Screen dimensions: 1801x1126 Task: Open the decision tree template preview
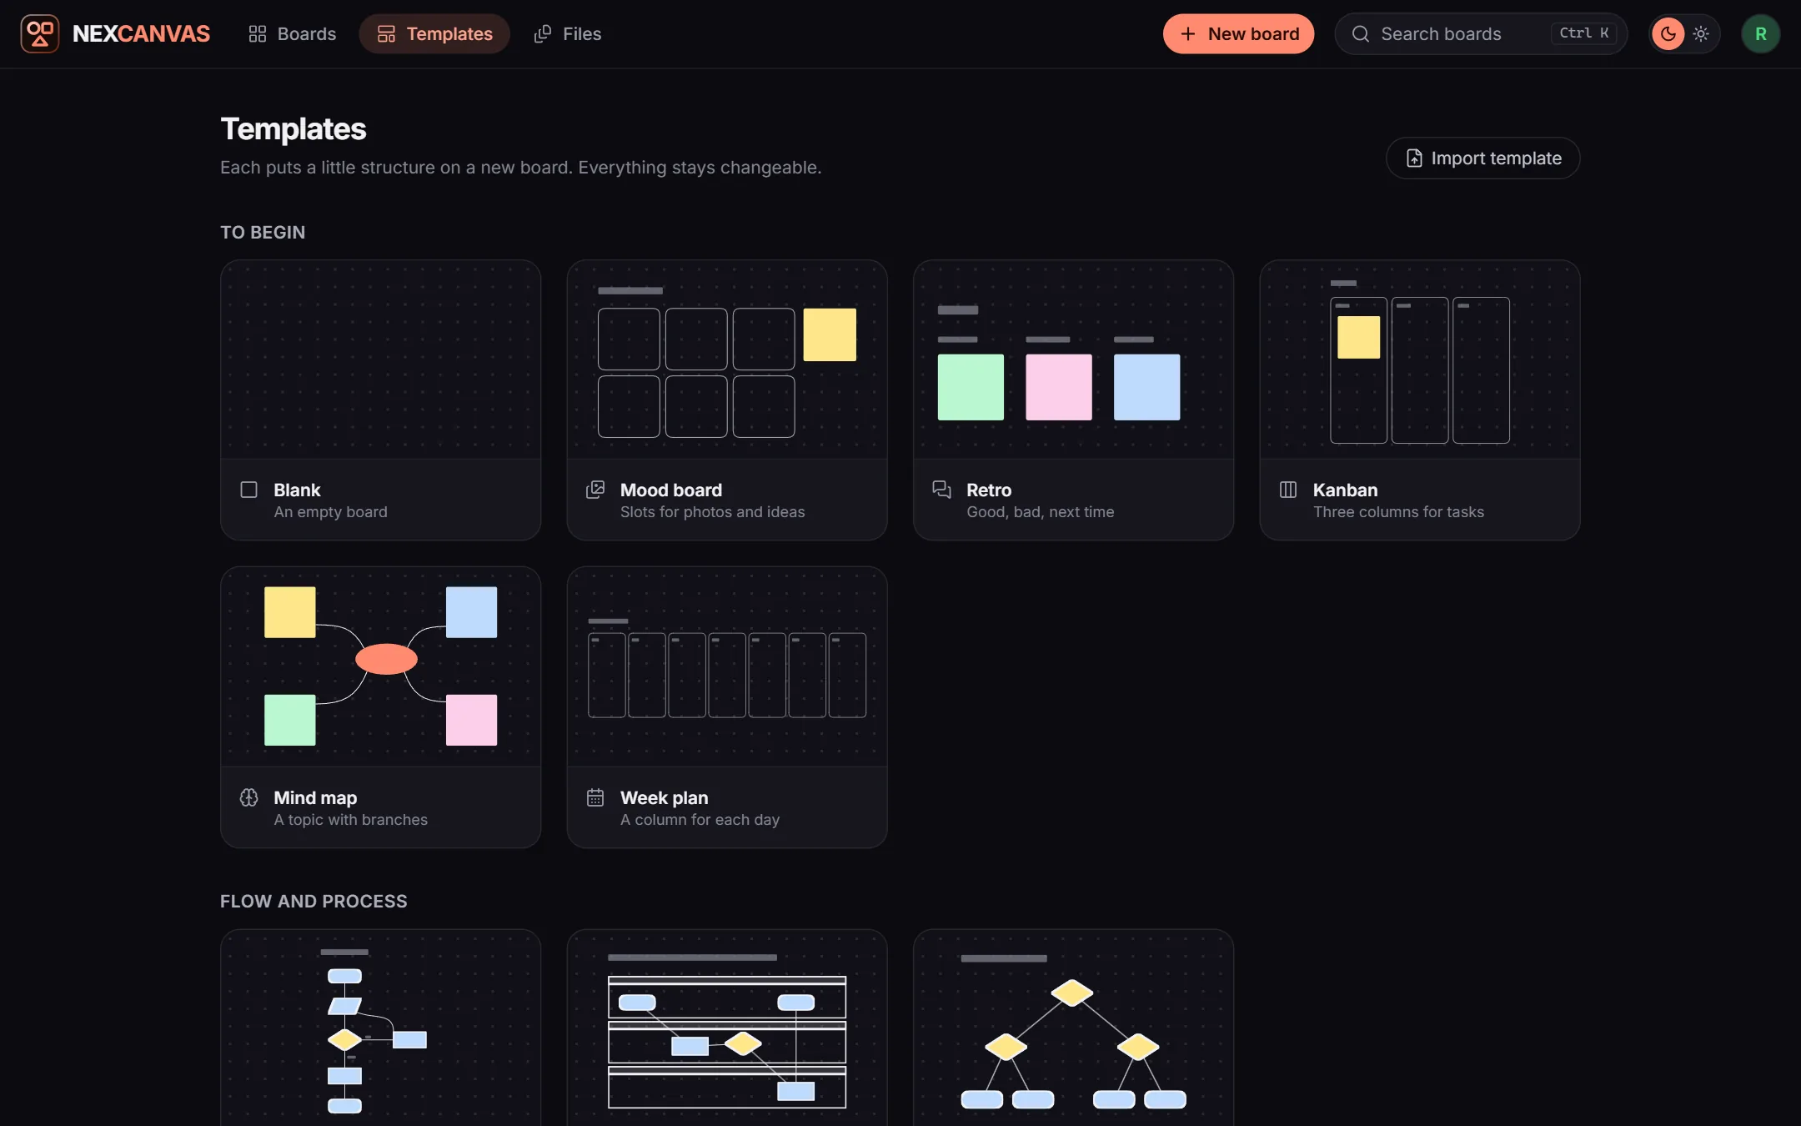coord(1073,1028)
